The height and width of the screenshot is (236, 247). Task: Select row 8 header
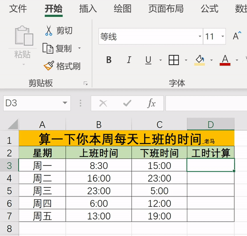click(9, 229)
